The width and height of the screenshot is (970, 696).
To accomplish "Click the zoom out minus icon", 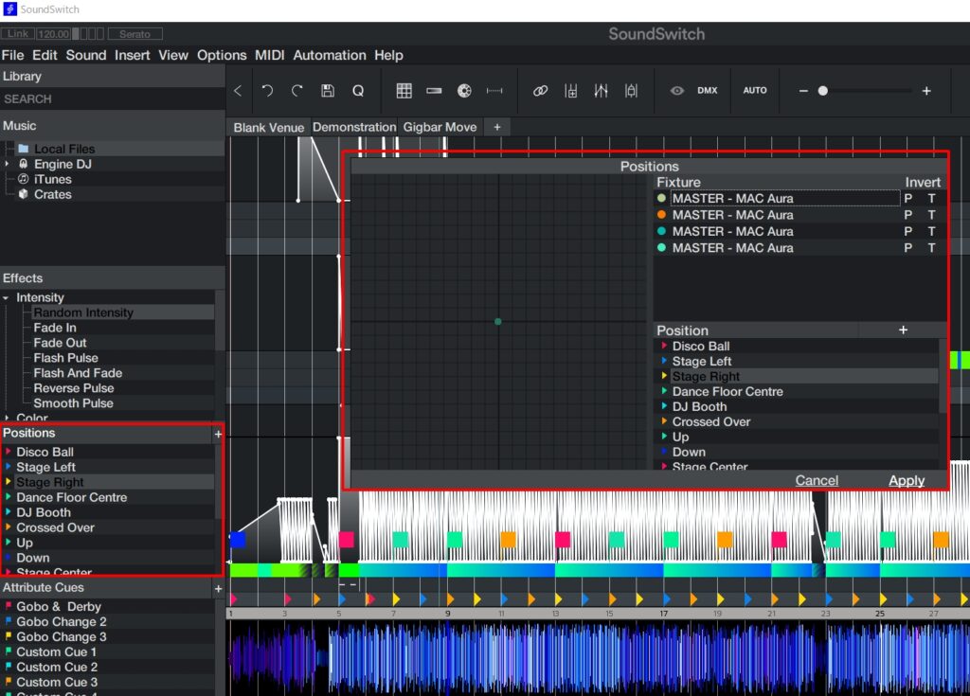I will [x=803, y=91].
